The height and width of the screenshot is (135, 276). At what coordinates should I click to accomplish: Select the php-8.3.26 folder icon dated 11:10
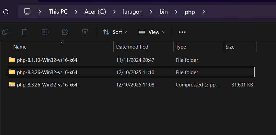coord(12,72)
